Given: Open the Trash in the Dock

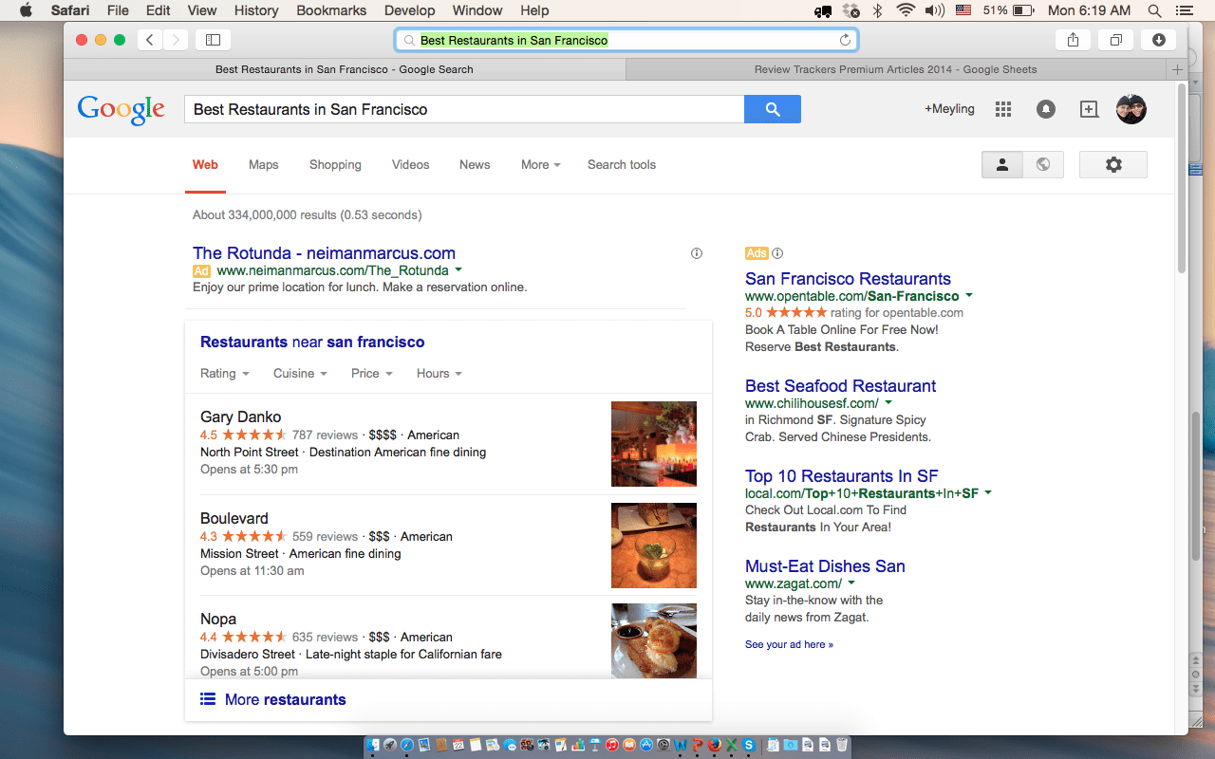Looking at the screenshot, I should [x=842, y=745].
